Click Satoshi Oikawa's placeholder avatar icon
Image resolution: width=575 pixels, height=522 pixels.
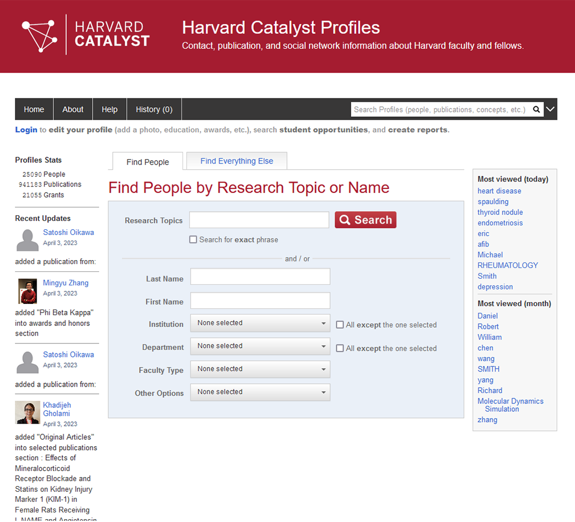(x=26, y=240)
